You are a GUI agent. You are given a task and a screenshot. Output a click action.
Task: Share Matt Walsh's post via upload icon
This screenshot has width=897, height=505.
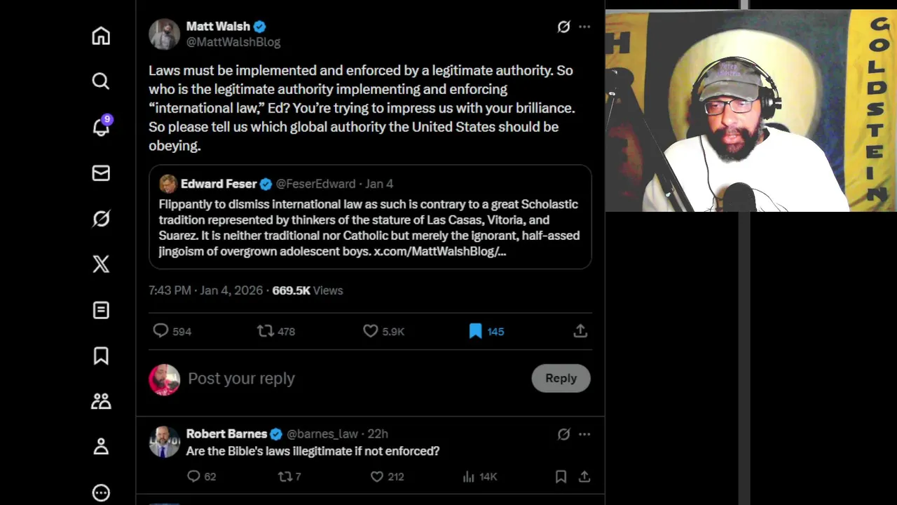click(580, 331)
